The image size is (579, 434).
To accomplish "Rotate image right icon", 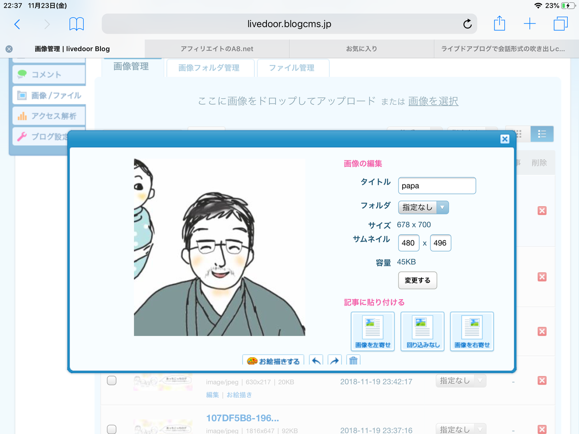I will [x=334, y=360].
